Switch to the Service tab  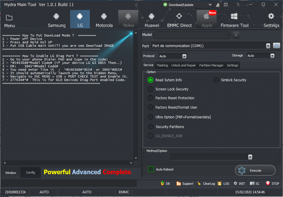pyautogui.click(x=148, y=65)
